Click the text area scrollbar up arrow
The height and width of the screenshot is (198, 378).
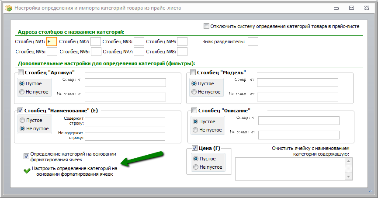349,161
